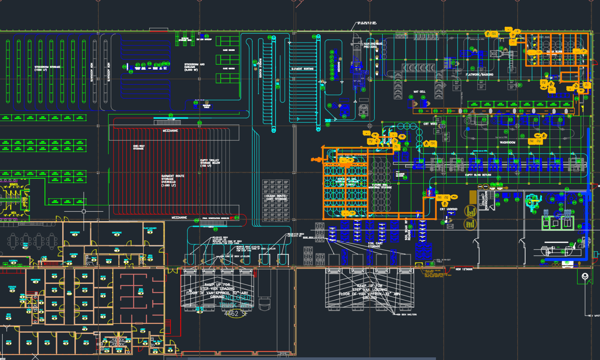Select the white concentric circle symbol

click(x=585, y=276)
